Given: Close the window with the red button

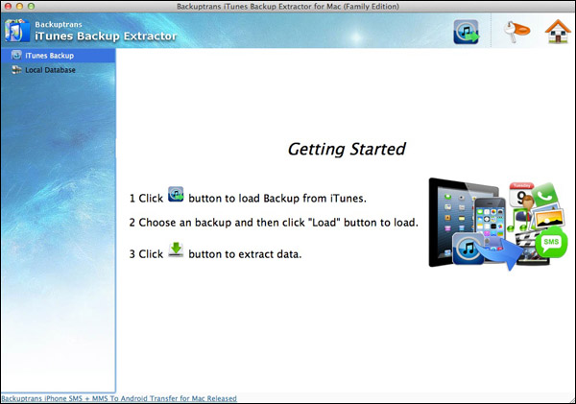Looking at the screenshot, I should point(8,7).
